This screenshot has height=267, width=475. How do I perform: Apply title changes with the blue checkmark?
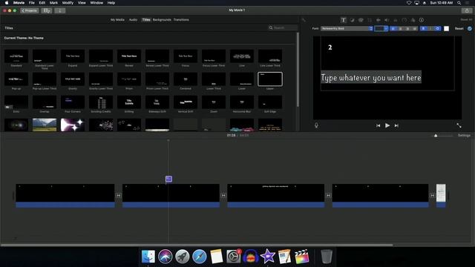pyautogui.click(x=470, y=28)
